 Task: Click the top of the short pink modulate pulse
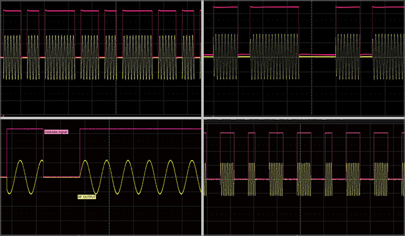(x=25, y=129)
